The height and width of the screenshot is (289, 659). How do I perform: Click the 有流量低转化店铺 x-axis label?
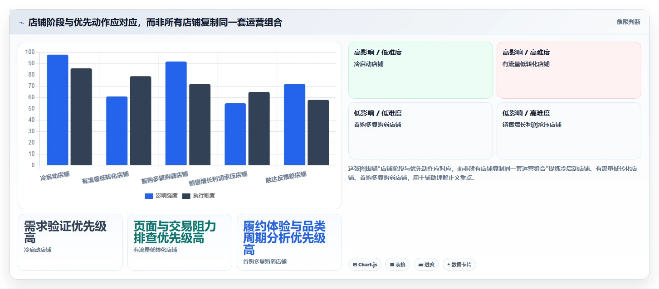click(105, 178)
